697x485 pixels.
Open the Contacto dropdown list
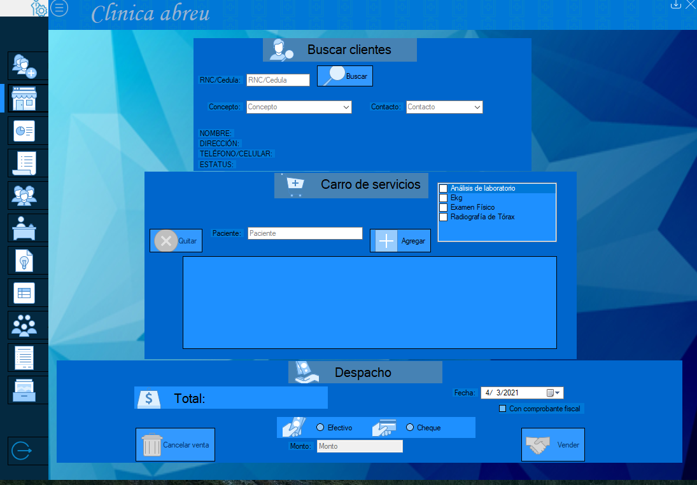coord(477,107)
